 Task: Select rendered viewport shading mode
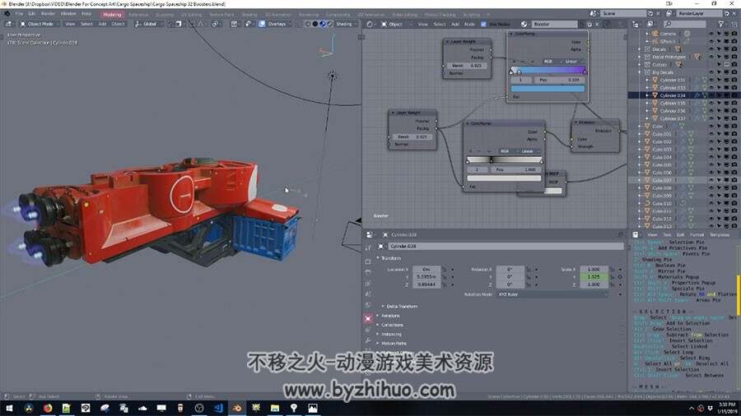point(330,24)
